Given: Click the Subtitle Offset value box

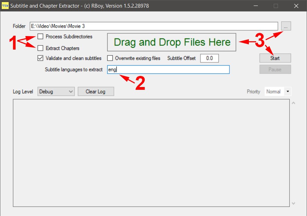Looking at the screenshot, I should pos(209,58).
